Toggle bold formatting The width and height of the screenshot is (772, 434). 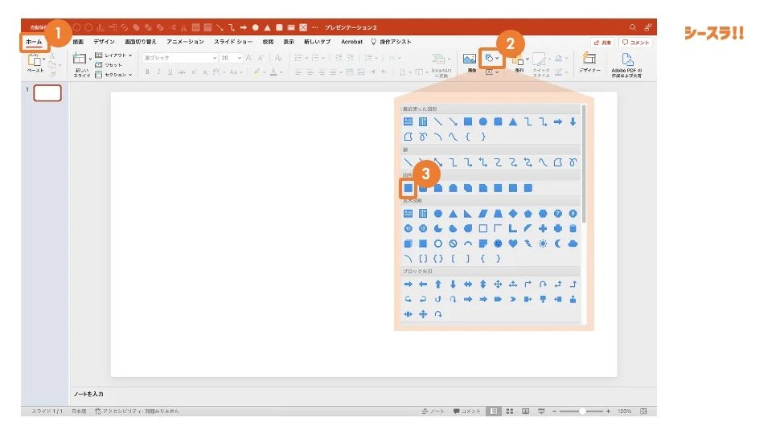(x=147, y=72)
